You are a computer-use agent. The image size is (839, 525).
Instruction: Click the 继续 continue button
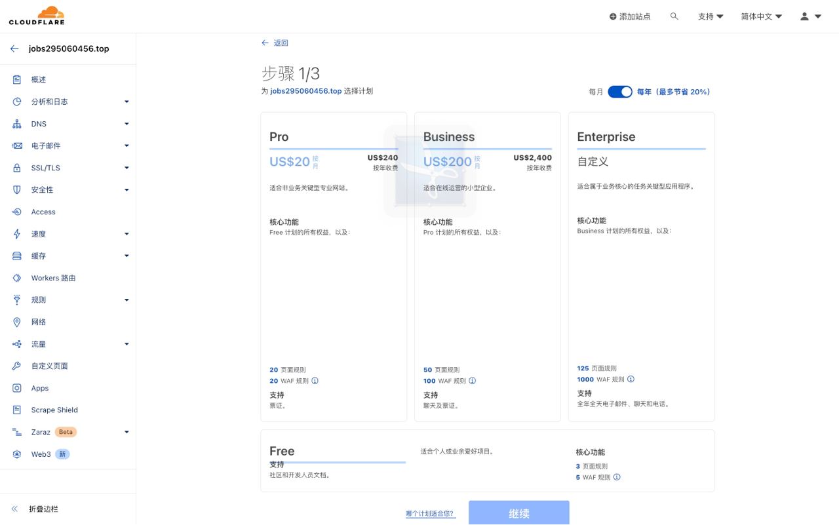coord(519,513)
